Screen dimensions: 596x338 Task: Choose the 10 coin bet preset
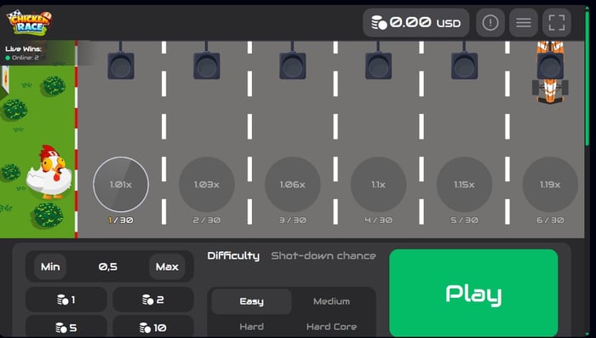(153, 327)
